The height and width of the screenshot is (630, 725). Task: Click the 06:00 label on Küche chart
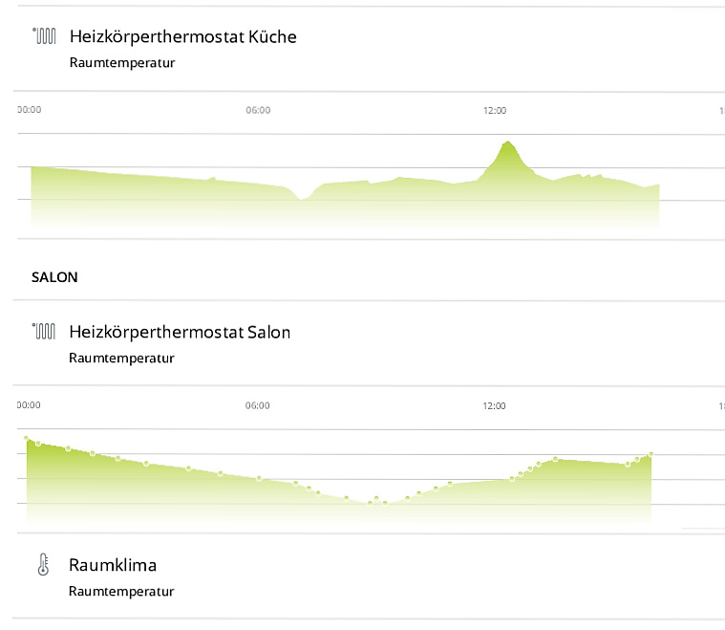click(258, 110)
